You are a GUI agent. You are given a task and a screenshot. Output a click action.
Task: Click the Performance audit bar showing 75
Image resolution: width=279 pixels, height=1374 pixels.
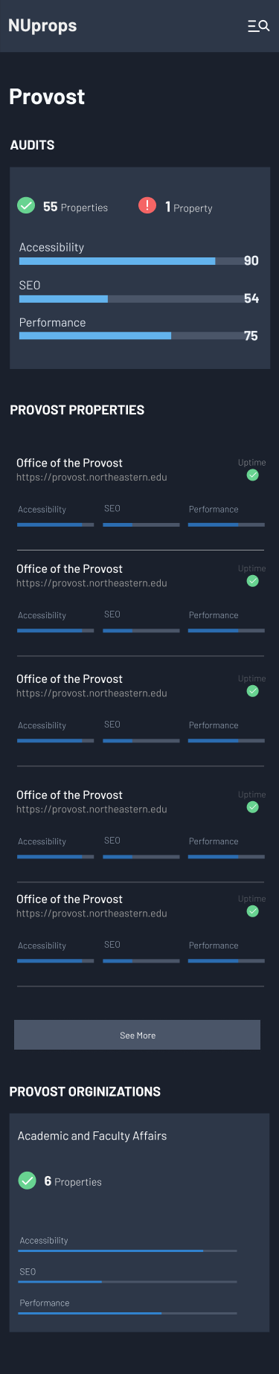pos(131,336)
